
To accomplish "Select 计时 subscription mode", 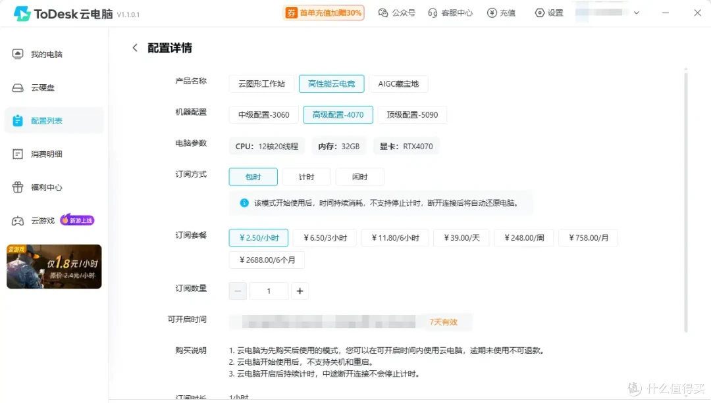I will (x=307, y=177).
